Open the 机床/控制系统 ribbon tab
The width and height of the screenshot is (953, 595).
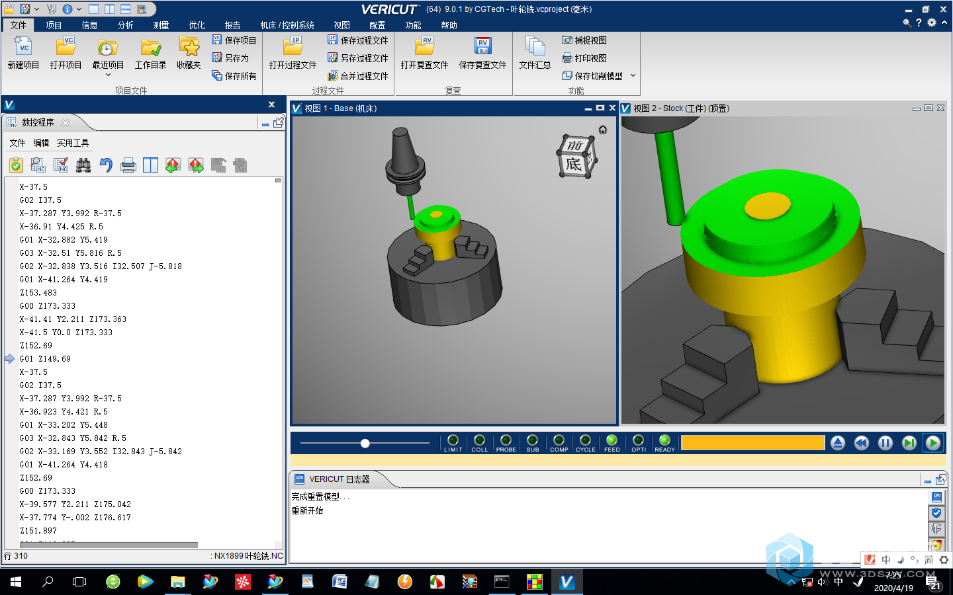(287, 25)
